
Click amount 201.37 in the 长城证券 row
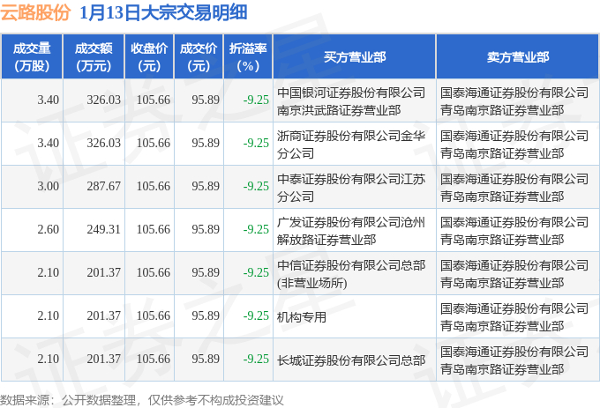(104, 359)
